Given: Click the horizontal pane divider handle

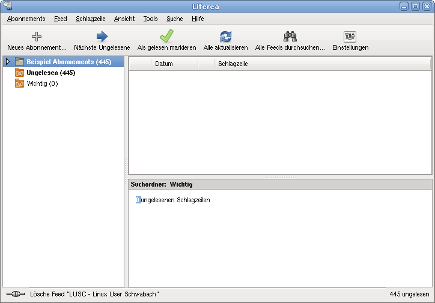Looking at the screenshot, I should coord(280,177).
